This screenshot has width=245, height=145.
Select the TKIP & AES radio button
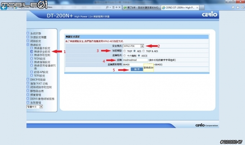(x=144, y=51)
